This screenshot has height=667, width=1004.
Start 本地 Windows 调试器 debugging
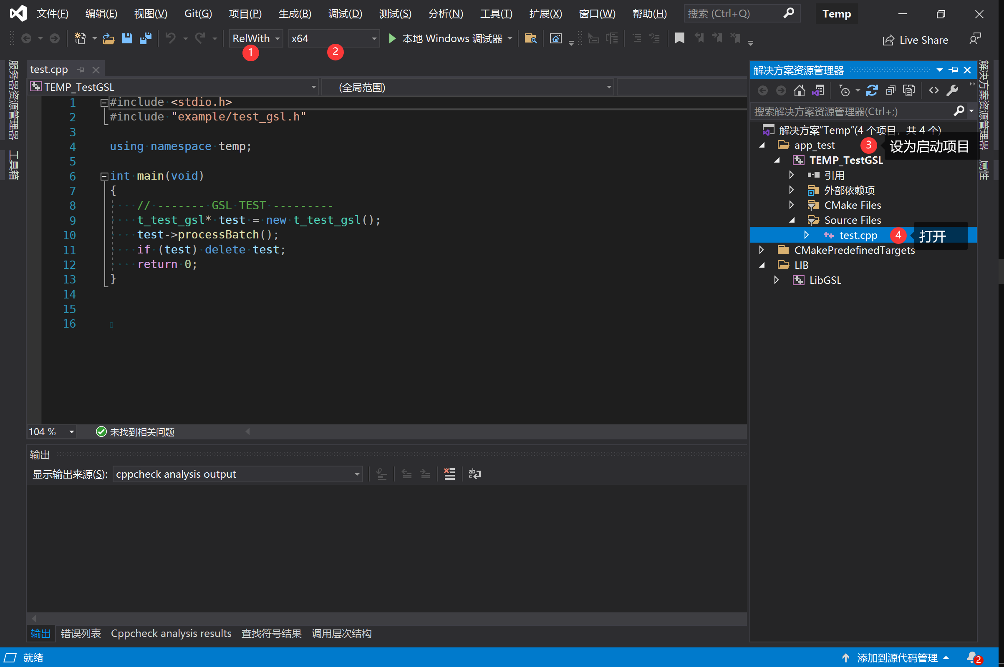pyautogui.click(x=446, y=39)
